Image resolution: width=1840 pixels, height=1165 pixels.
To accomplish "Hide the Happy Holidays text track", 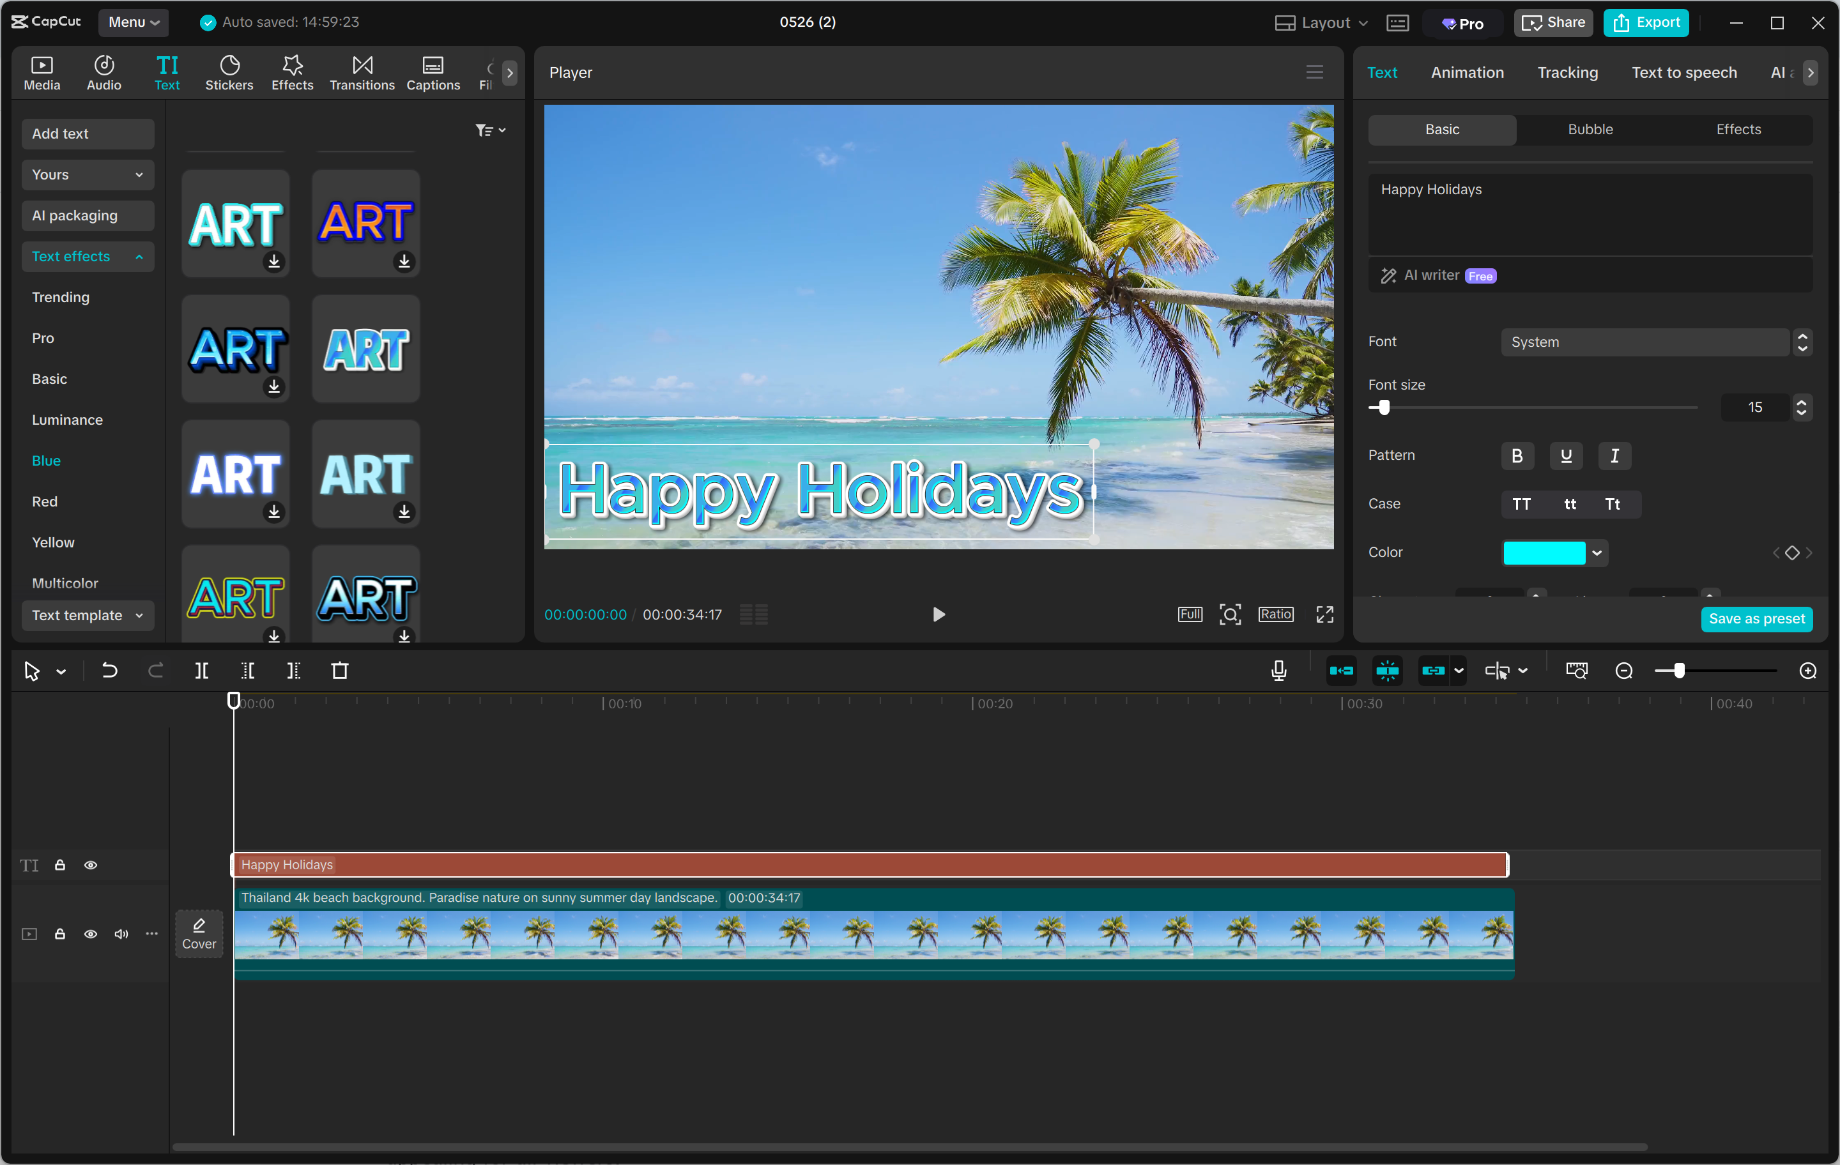I will coord(91,865).
